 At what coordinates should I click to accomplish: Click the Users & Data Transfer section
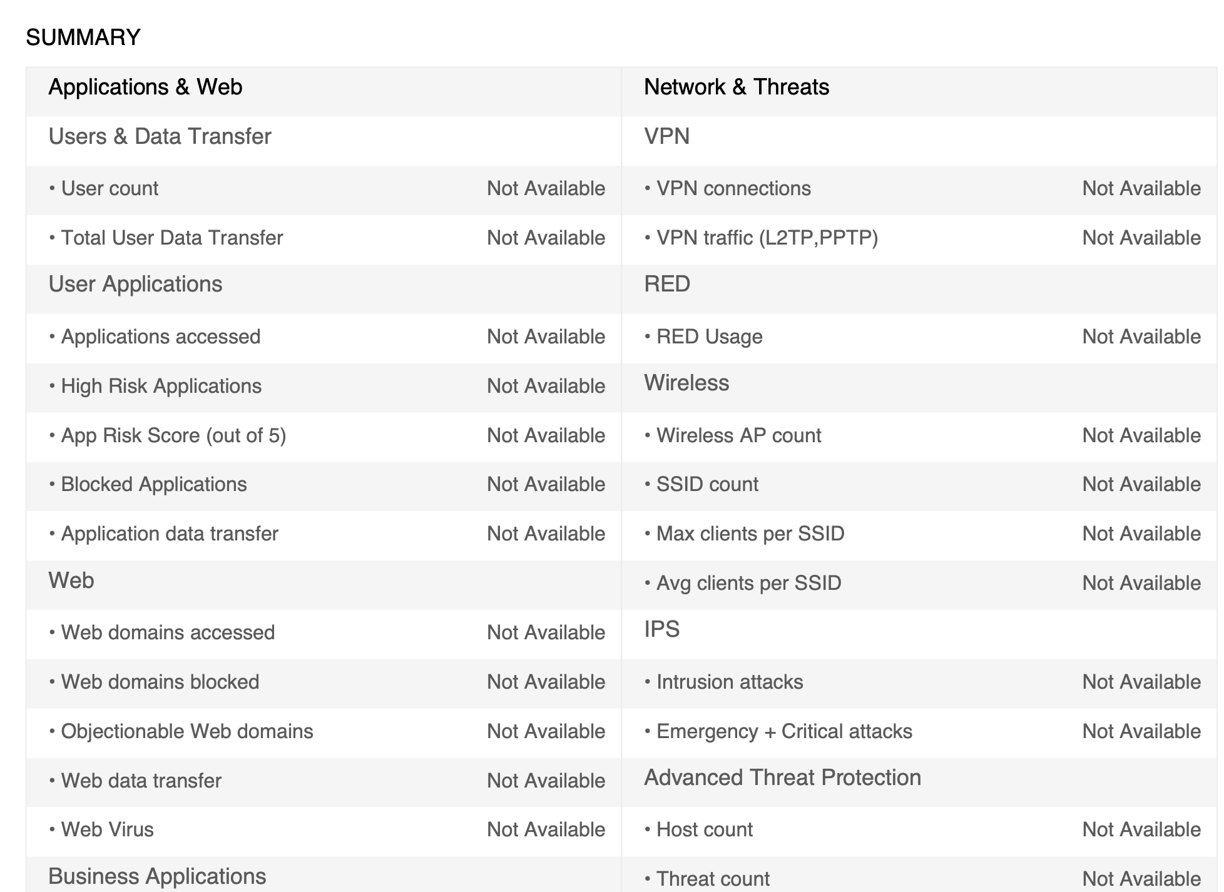coord(160,136)
